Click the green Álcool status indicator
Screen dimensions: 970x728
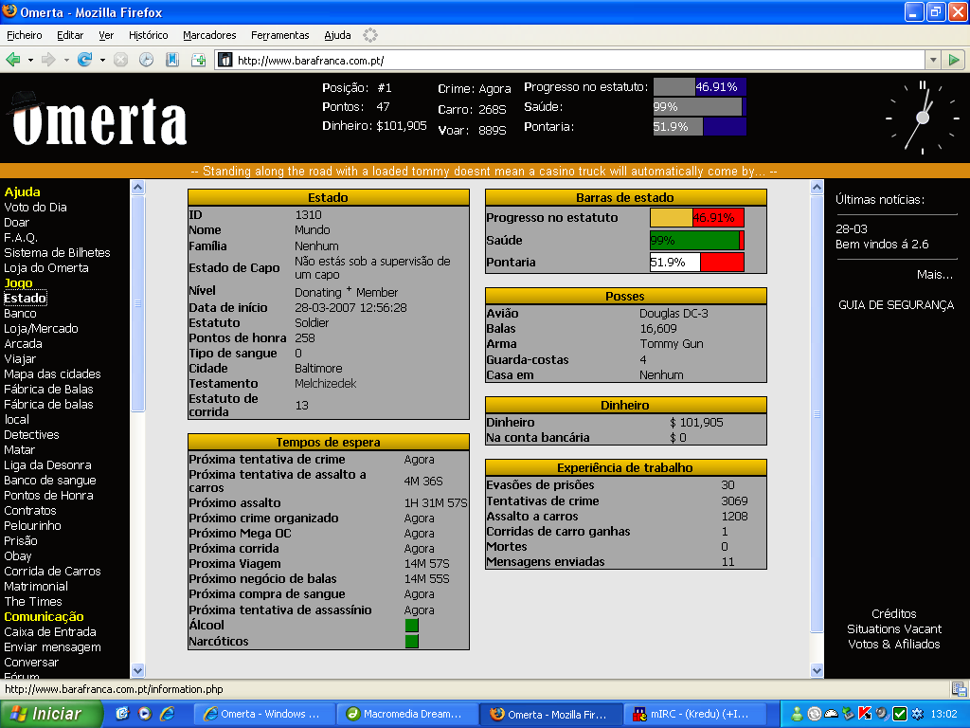[411, 626]
